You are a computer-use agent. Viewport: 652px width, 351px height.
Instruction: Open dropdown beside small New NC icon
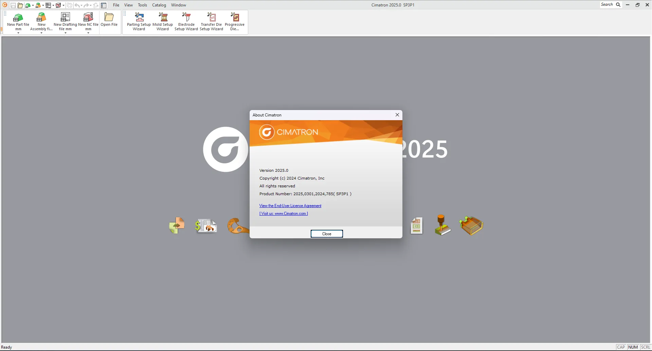coord(64,5)
